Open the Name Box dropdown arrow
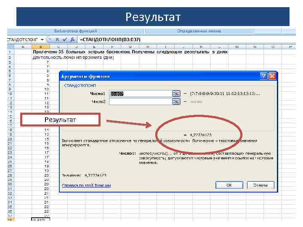The height and width of the screenshot is (227, 303). [43, 40]
